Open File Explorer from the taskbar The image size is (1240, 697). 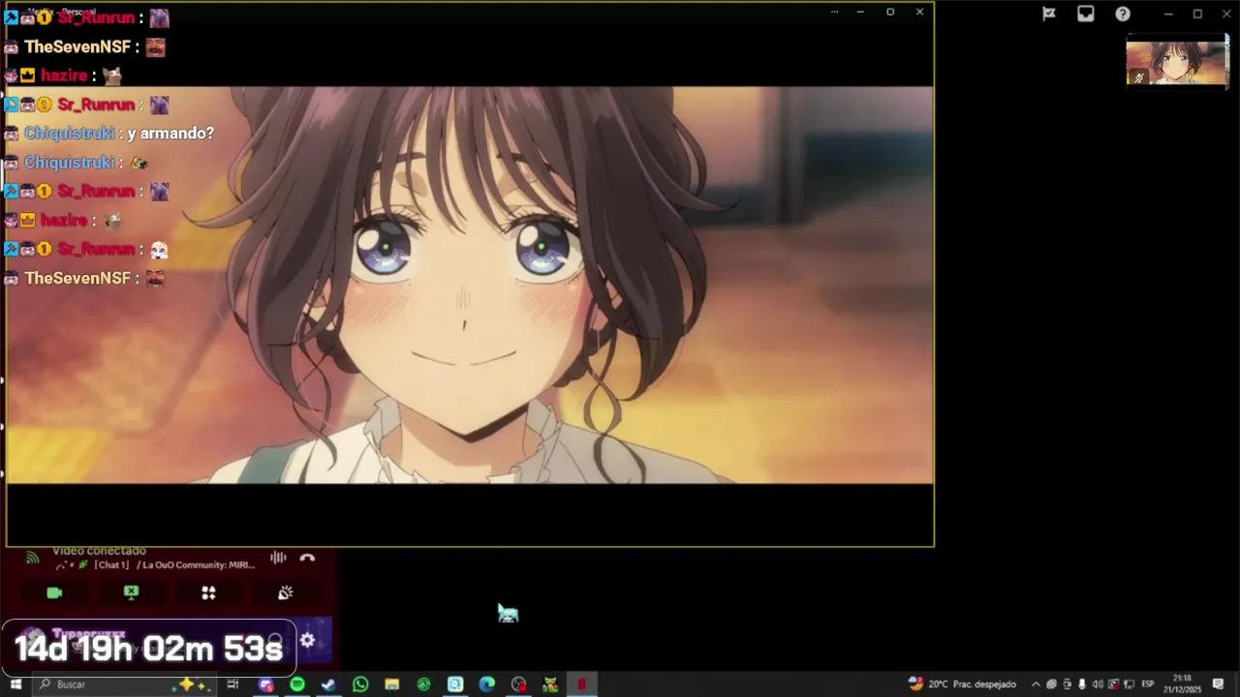391,684
